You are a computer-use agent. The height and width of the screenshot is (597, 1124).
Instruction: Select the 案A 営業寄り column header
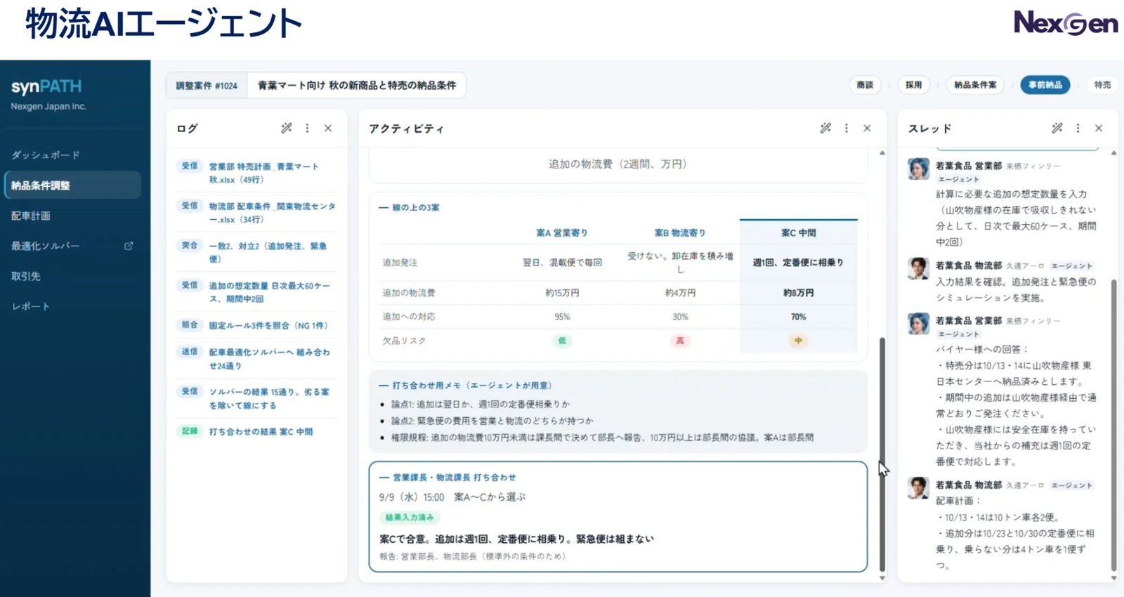562,232
